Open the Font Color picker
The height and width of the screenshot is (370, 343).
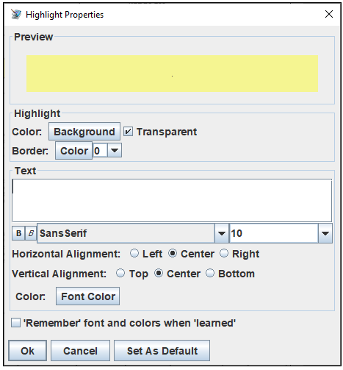[88, 296]
